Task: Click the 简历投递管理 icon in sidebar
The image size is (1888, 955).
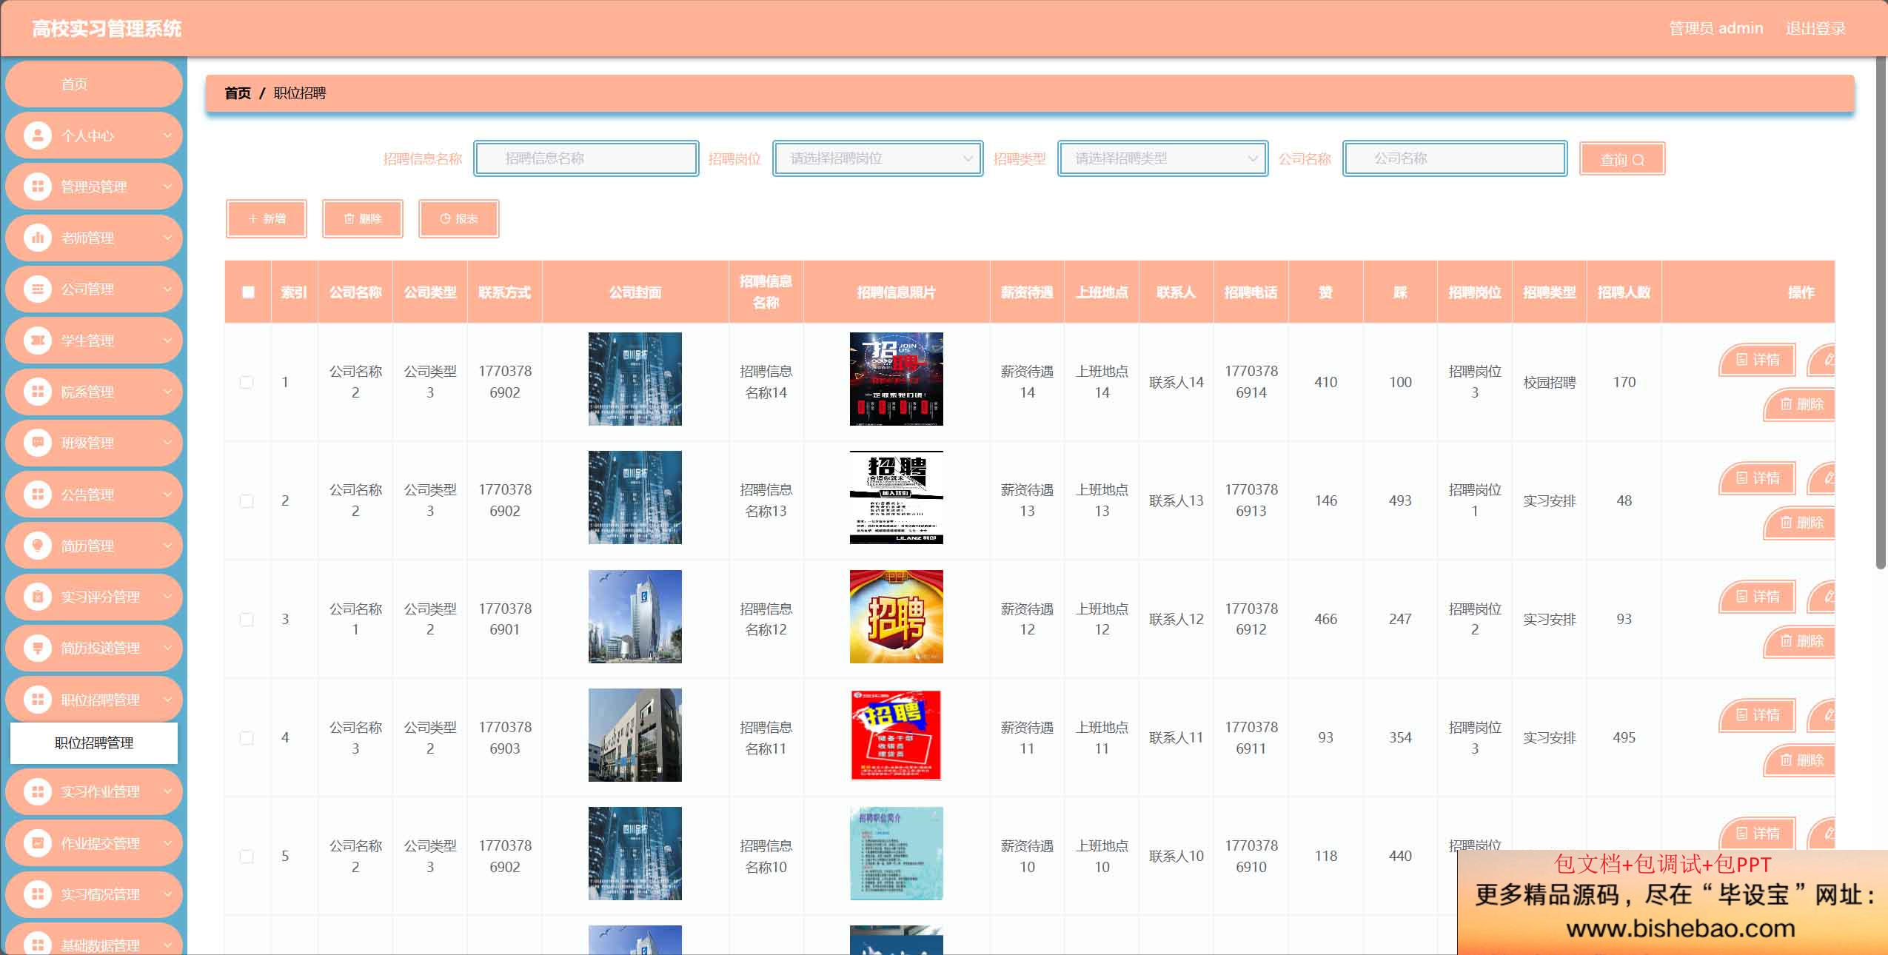Action: pos(38,648)
